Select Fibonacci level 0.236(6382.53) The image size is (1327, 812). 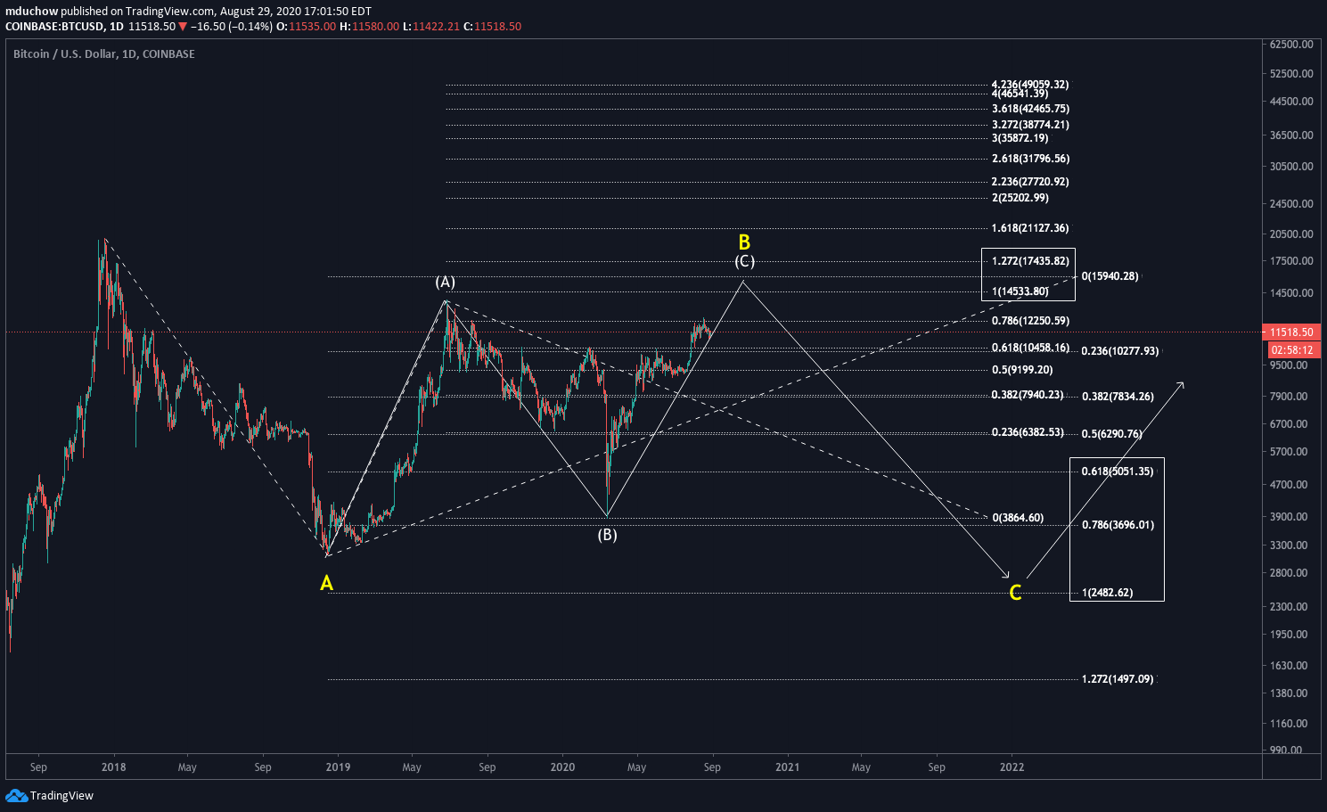1028,432
